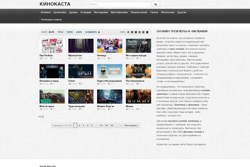This screenshot has height=167, width=250.
Task: Select the fifth view layout icon
Action: point(143,32)
